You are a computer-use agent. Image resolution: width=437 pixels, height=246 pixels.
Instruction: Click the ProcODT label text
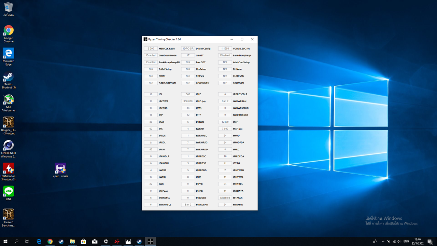click(201, 63)
